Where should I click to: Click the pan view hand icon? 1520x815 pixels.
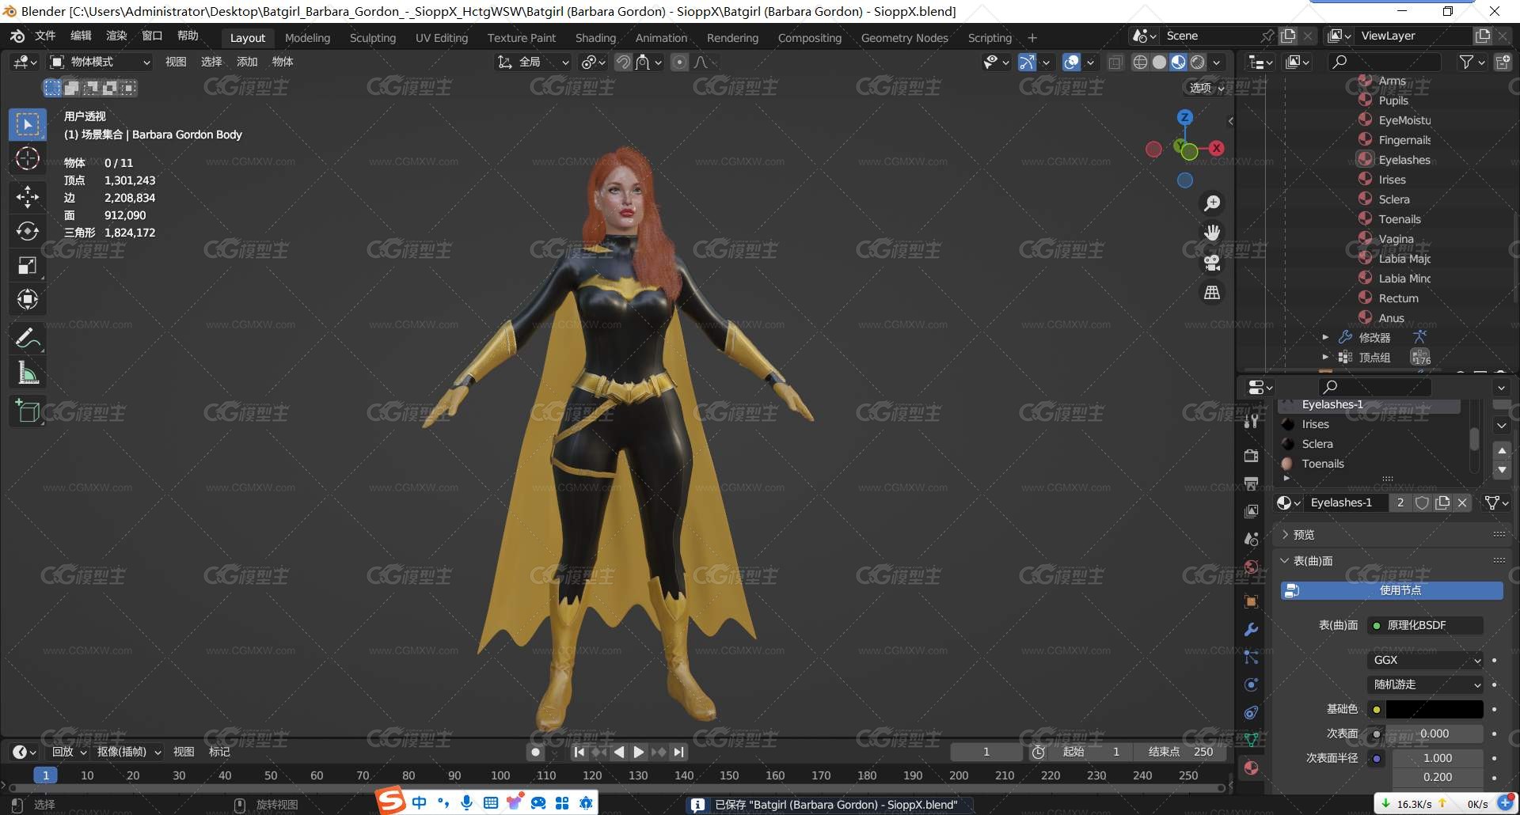(x=1212, y=233)
